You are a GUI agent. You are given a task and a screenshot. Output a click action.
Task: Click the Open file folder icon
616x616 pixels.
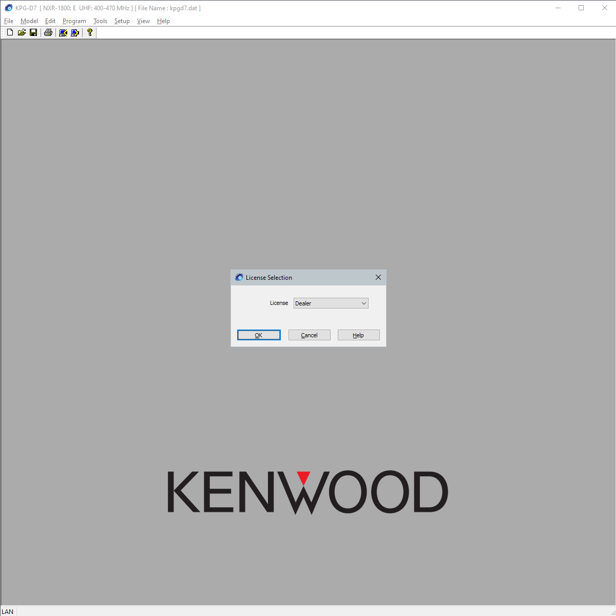click(x=22, y=33)
